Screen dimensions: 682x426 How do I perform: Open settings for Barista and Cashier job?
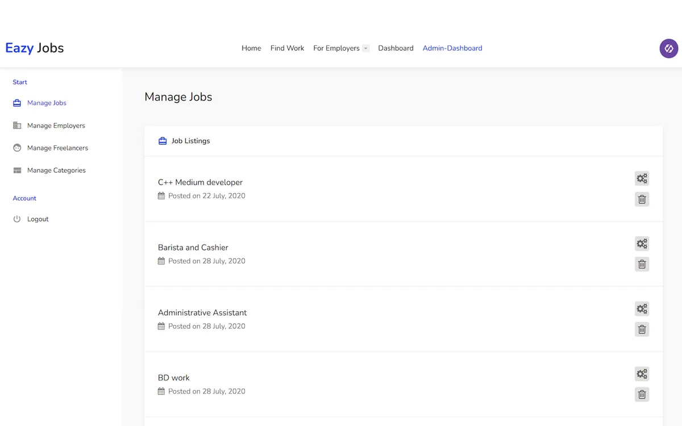[642, 244]
